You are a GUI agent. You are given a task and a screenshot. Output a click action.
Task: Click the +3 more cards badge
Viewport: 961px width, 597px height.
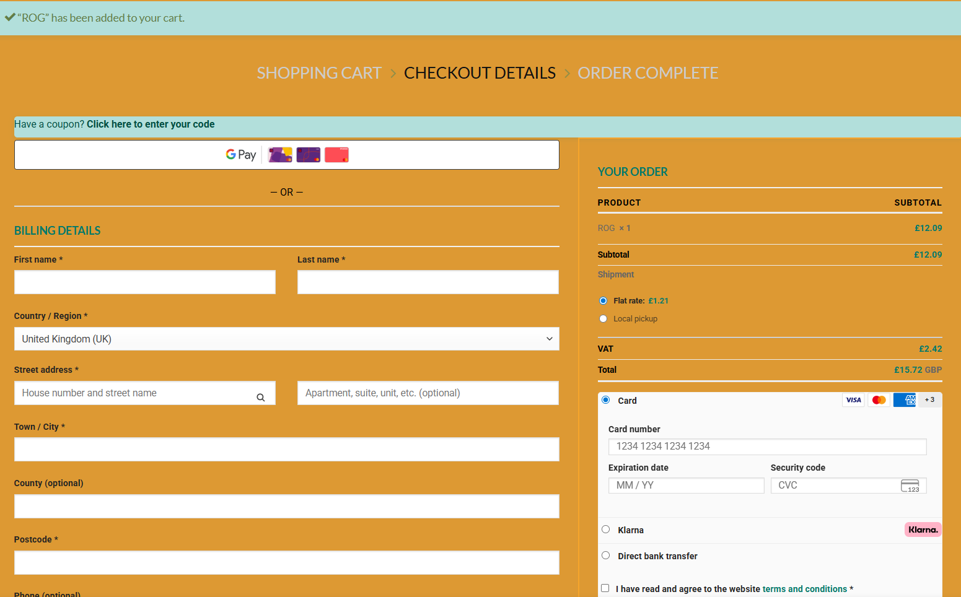(929, 399)
